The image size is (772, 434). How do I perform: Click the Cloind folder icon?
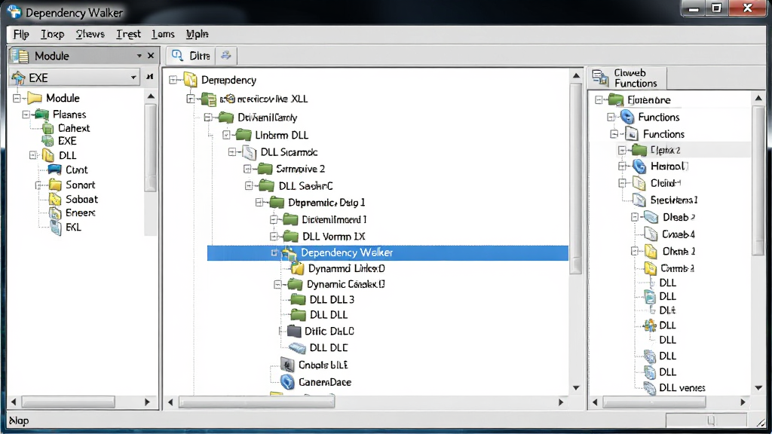point(639,184)
